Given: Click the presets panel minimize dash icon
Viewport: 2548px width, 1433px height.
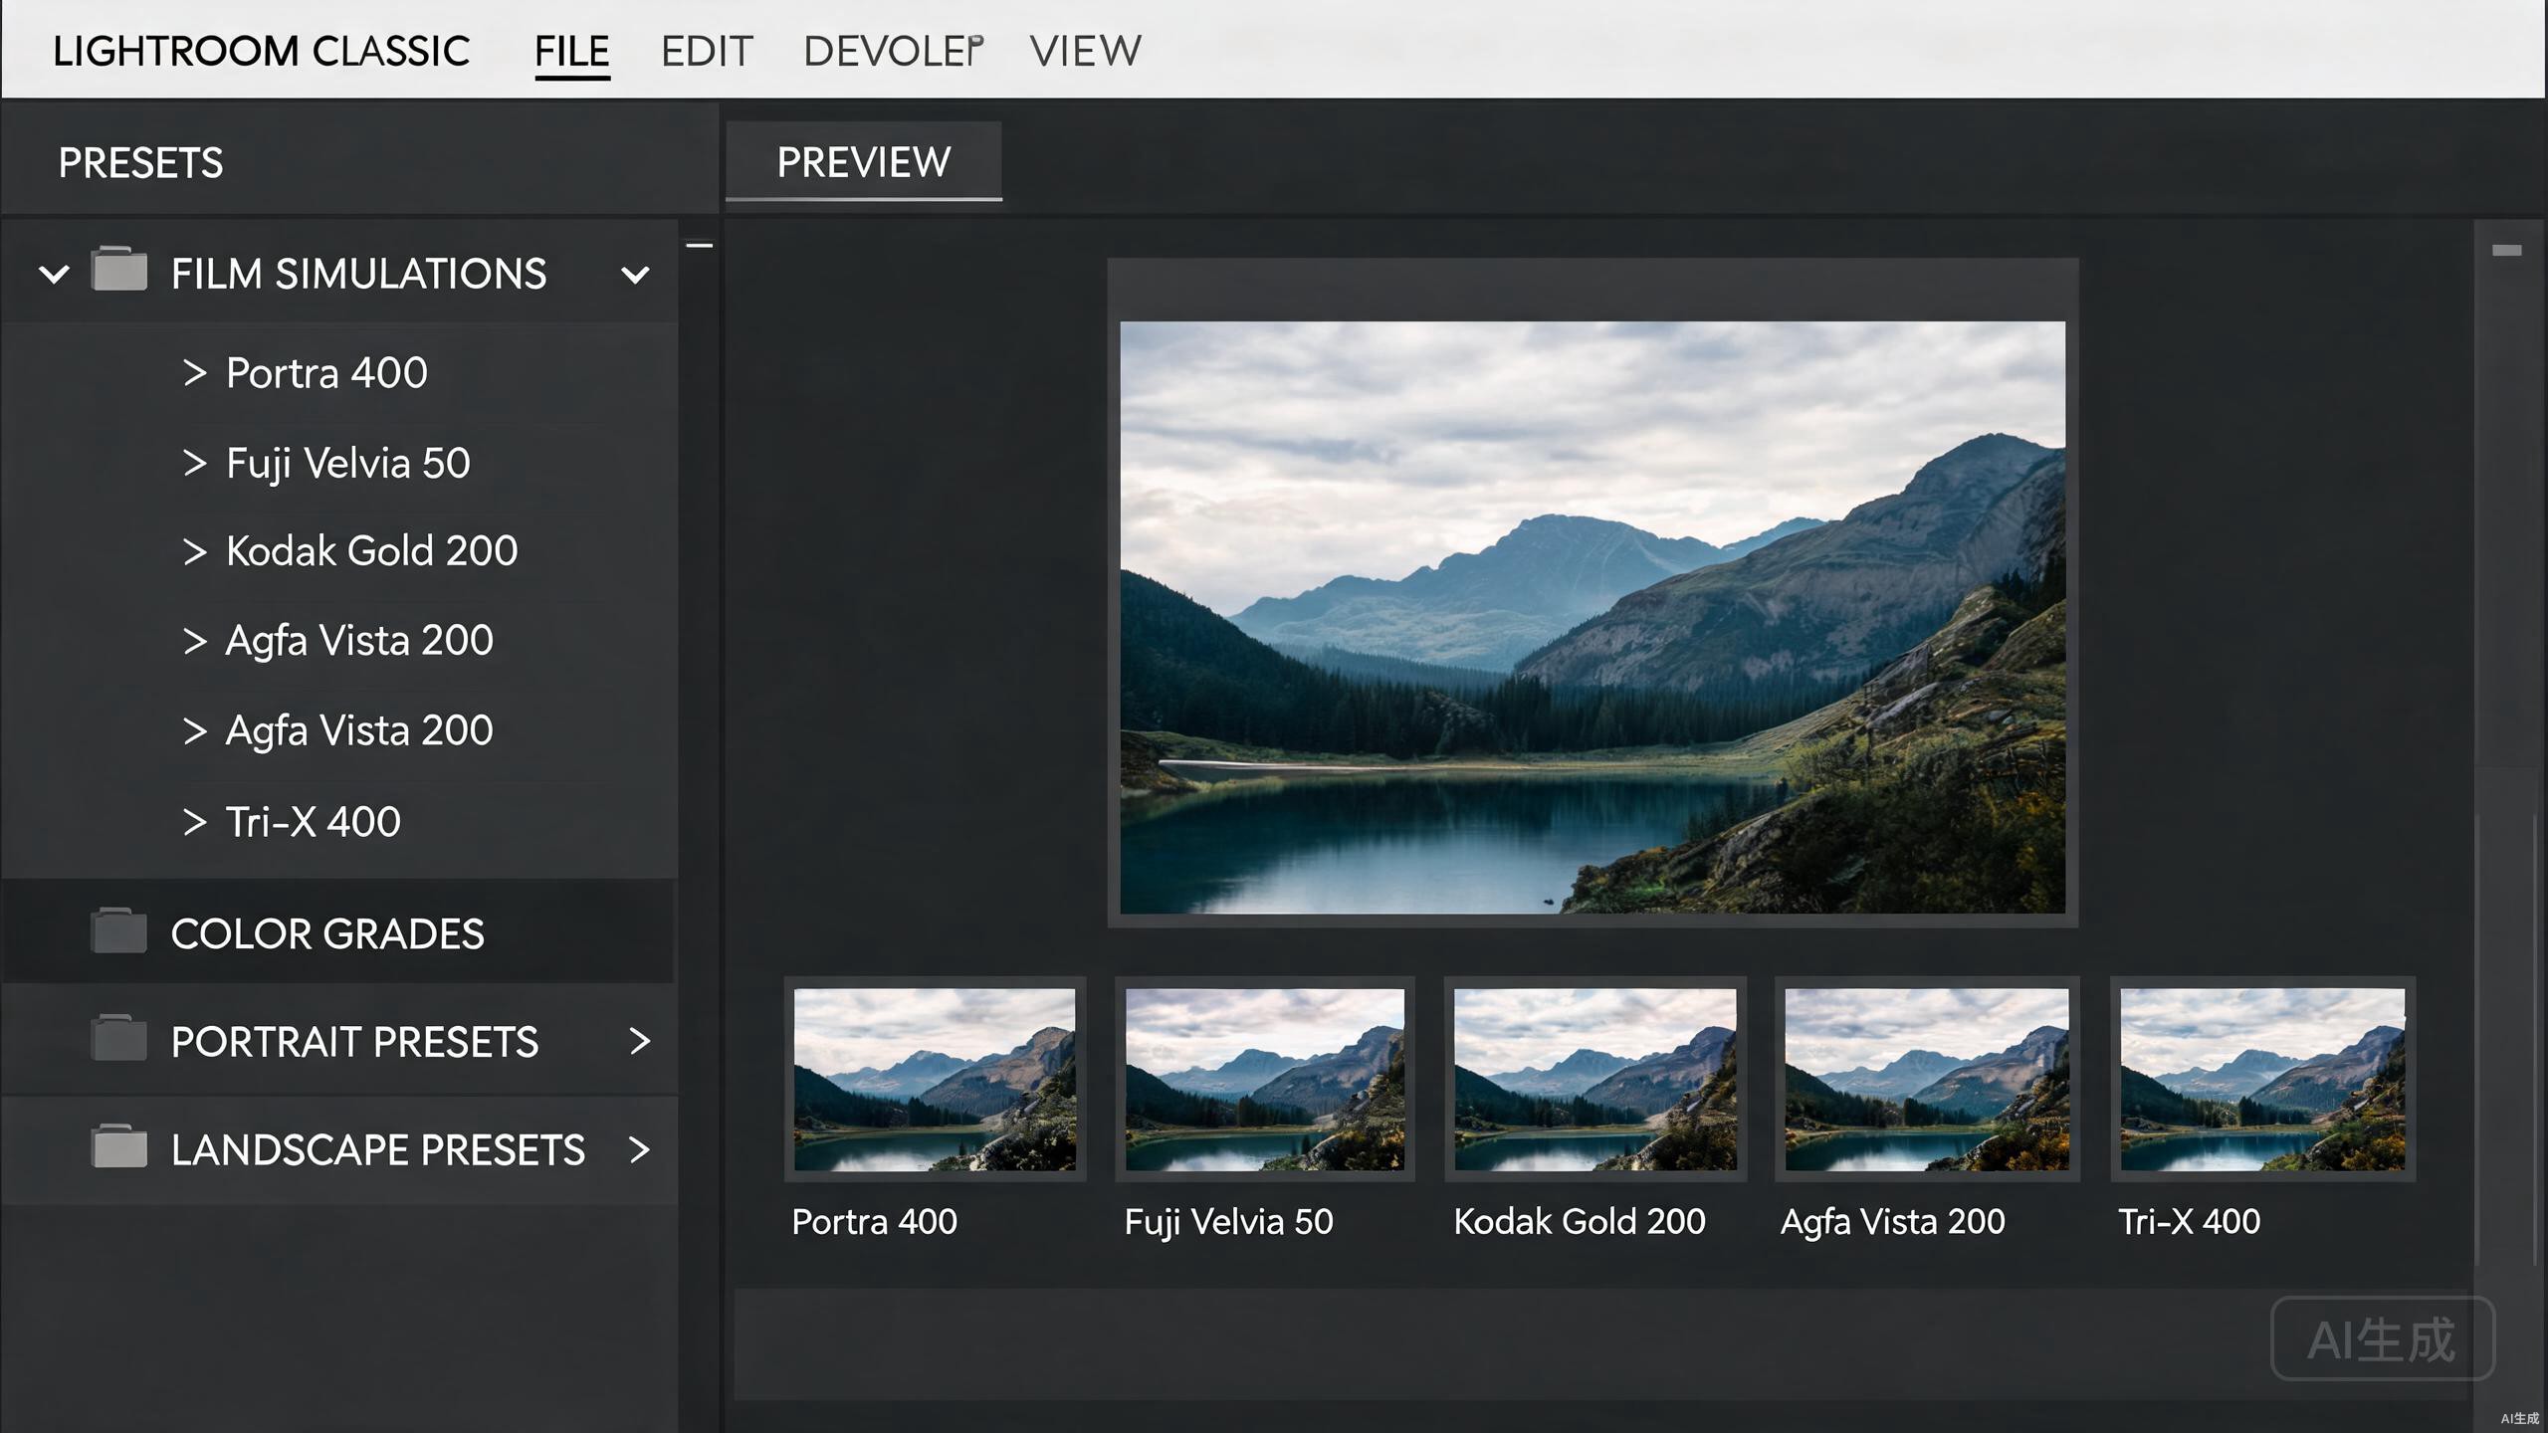Looking at the screenshot, I should 700,245.
